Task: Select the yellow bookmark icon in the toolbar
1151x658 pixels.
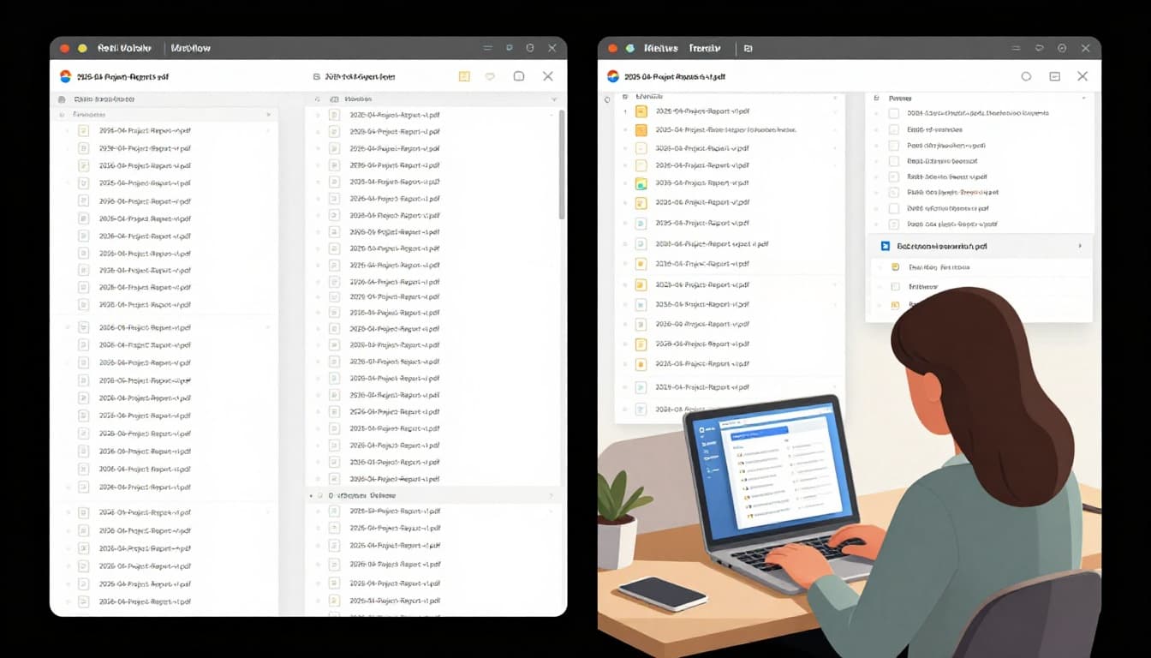Action: coord(463,76)
